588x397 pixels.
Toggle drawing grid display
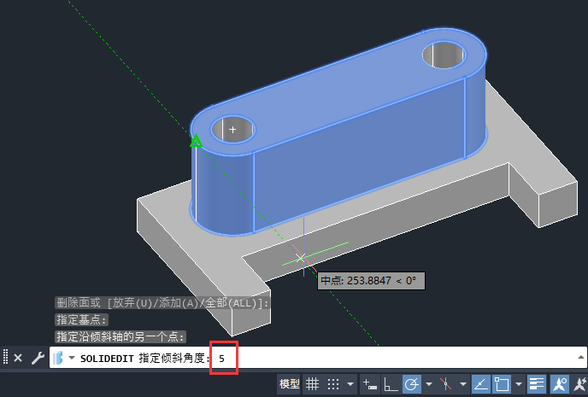click(312, 384)
